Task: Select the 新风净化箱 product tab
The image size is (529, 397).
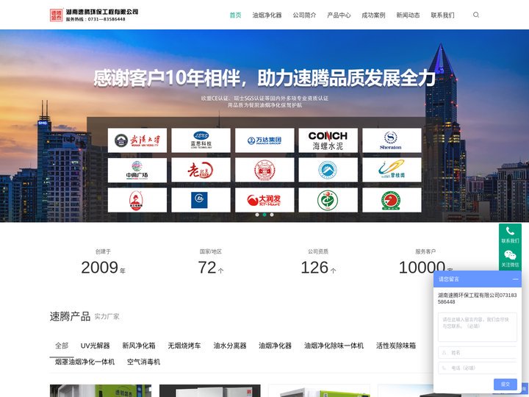Action: (x=139, y=346)
